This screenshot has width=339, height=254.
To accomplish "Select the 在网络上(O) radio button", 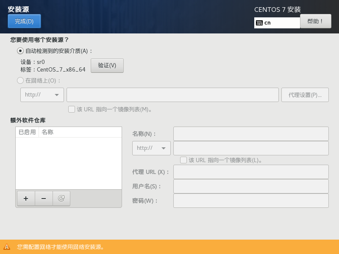I will point(20,80).
